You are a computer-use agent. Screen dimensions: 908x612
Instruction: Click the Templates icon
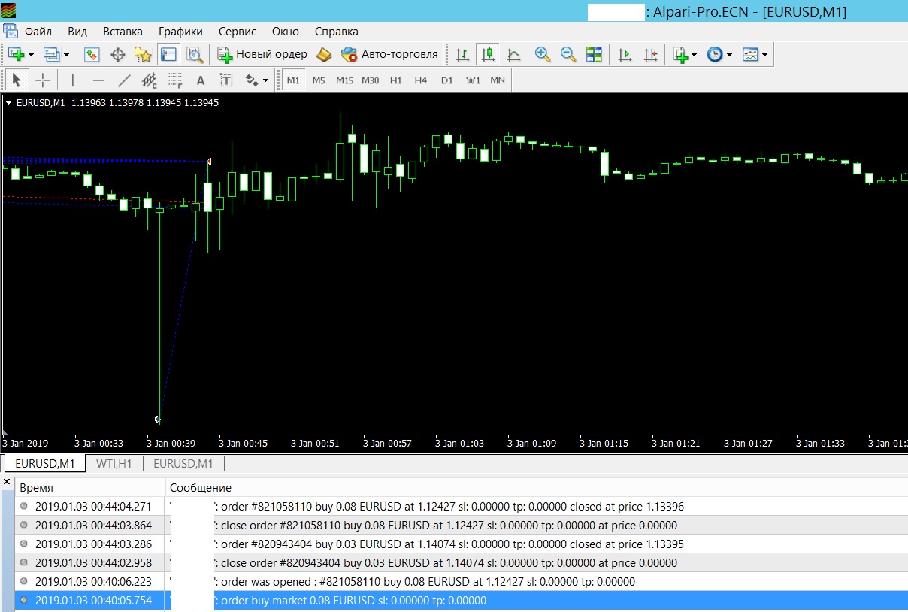[750, 54]
